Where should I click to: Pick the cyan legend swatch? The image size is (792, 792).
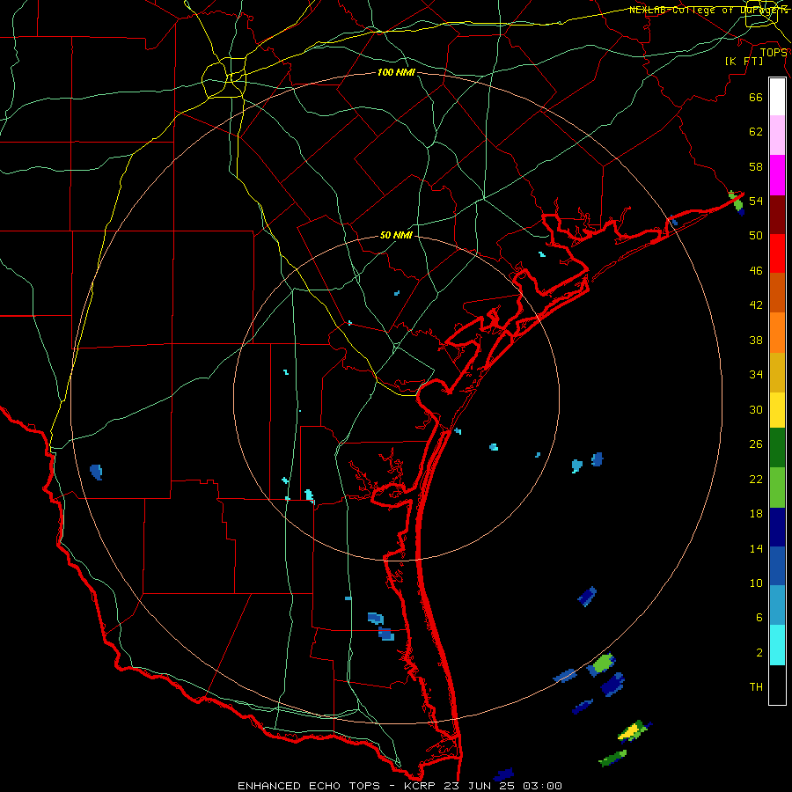777,645
